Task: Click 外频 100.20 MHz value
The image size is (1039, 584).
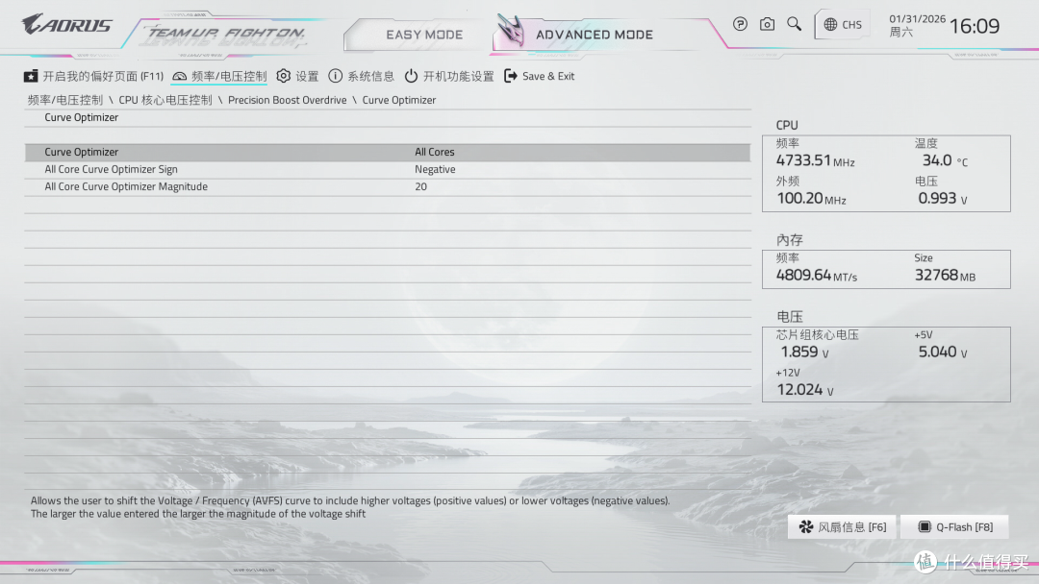Action: [811, 199]
